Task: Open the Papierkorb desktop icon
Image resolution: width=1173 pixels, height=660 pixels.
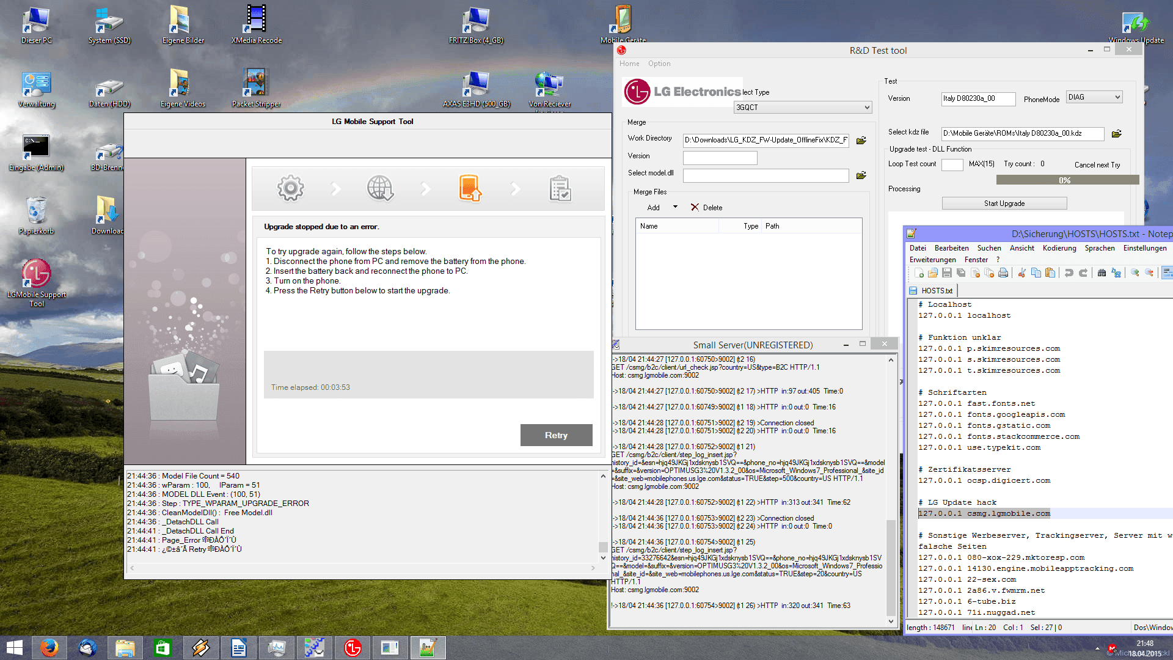Action: [x=36, y=215]
